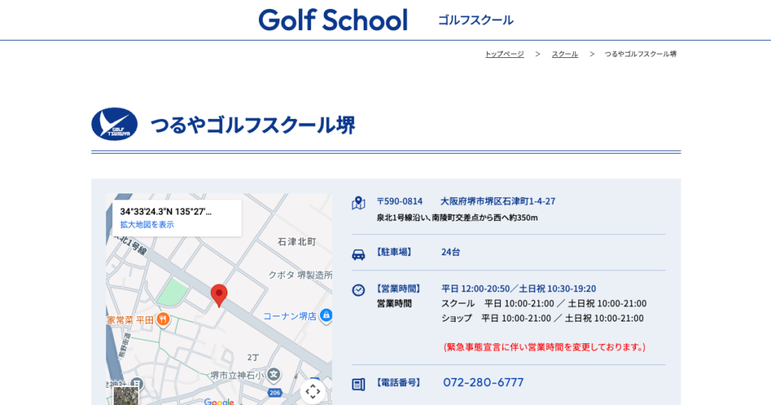
Task: Click the Tsuruya Golf oval logo
Action: (114, 124)
